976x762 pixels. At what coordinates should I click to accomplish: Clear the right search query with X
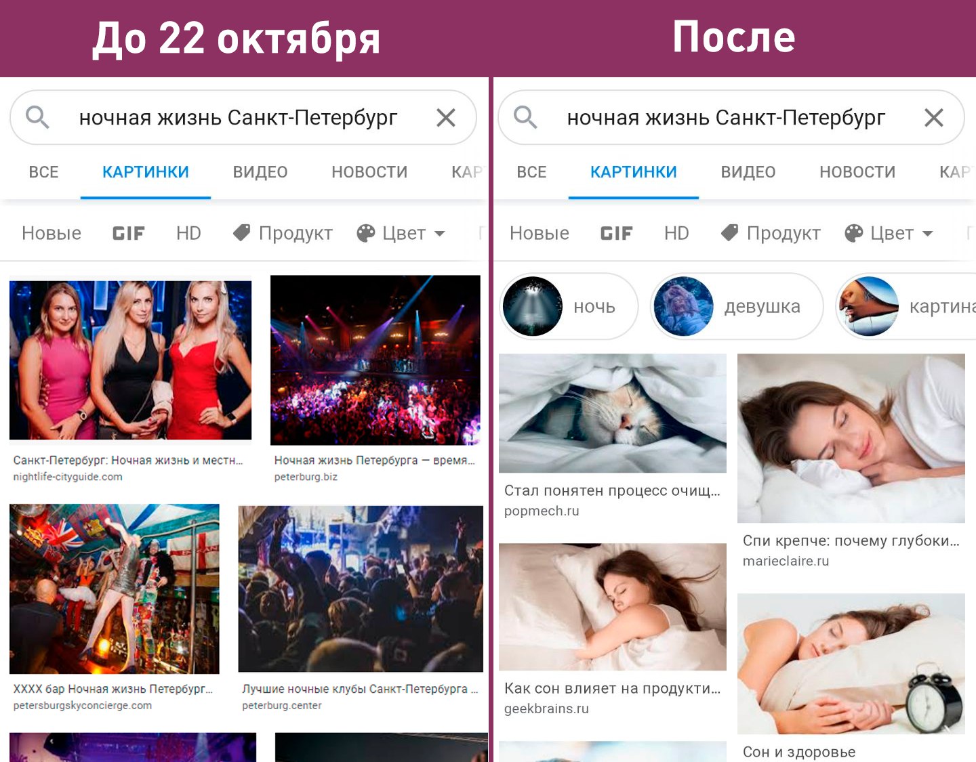934,118
